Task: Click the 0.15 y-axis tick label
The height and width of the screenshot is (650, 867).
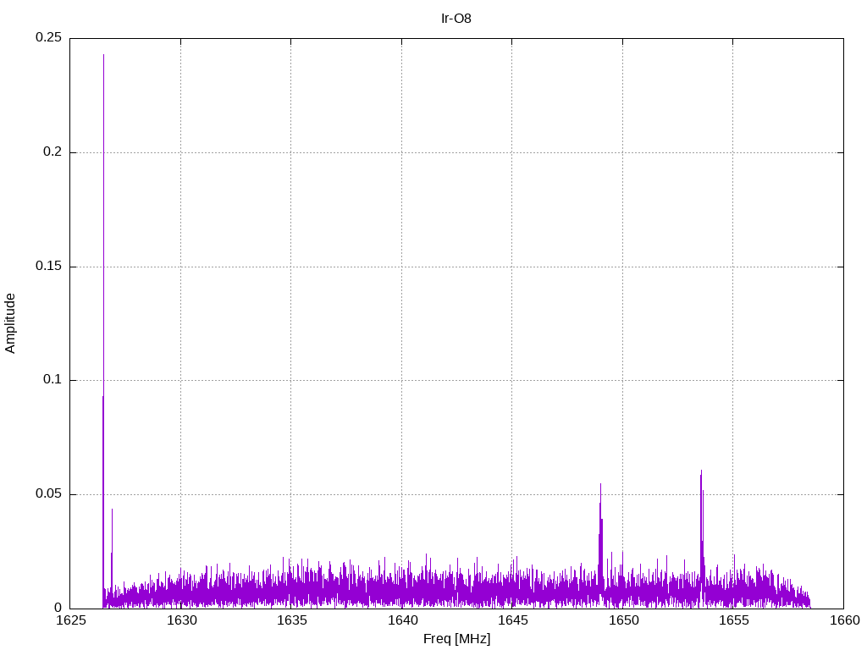Action: (47, 267)
